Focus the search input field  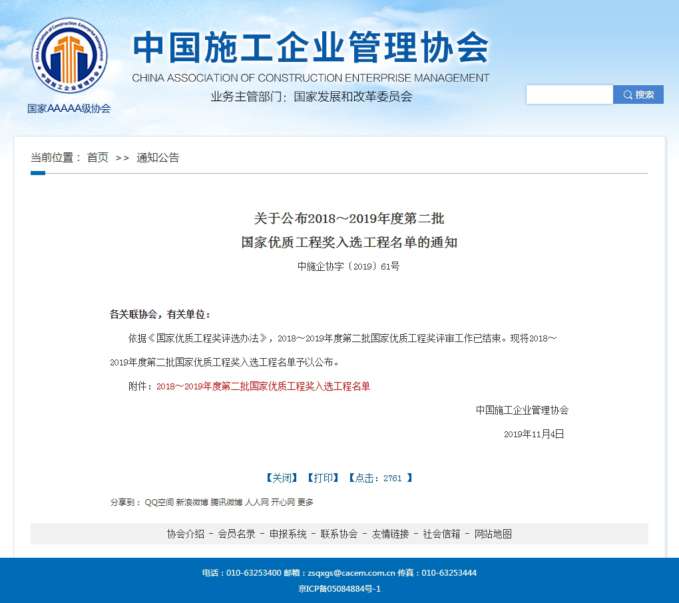(x=569, y=95)
